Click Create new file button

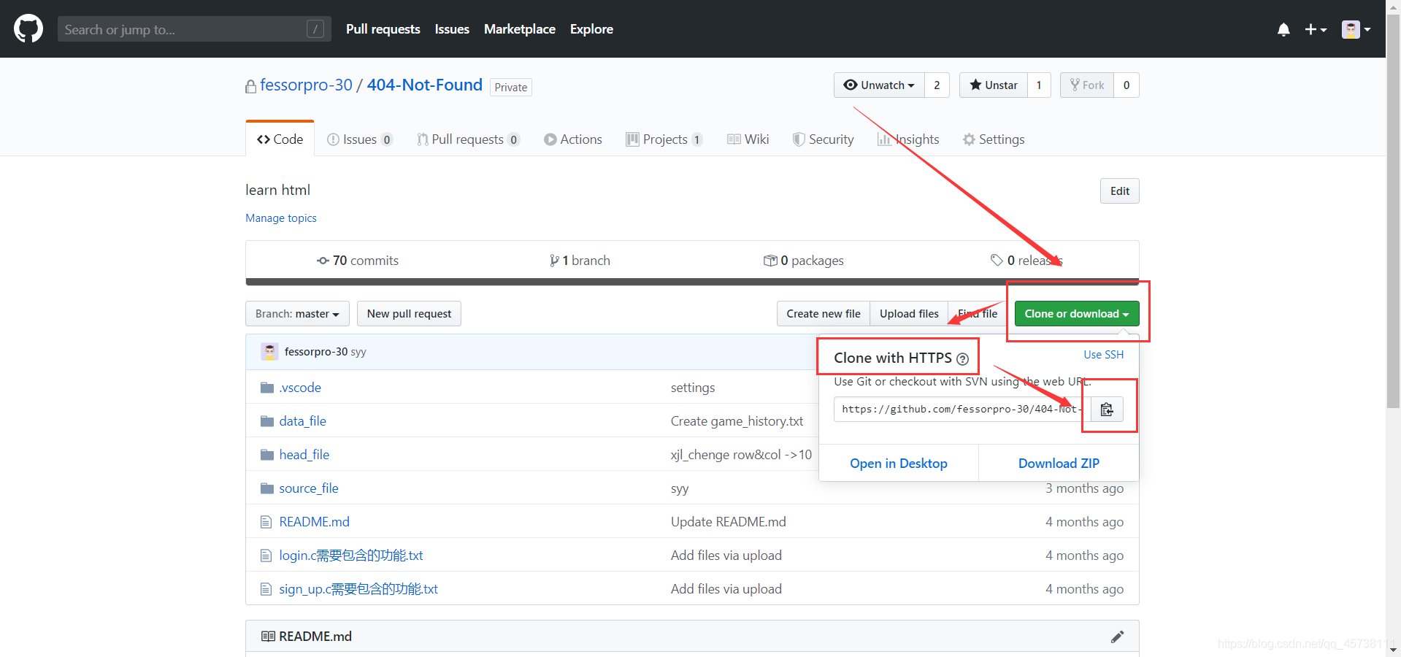click(x=824, y=314)
